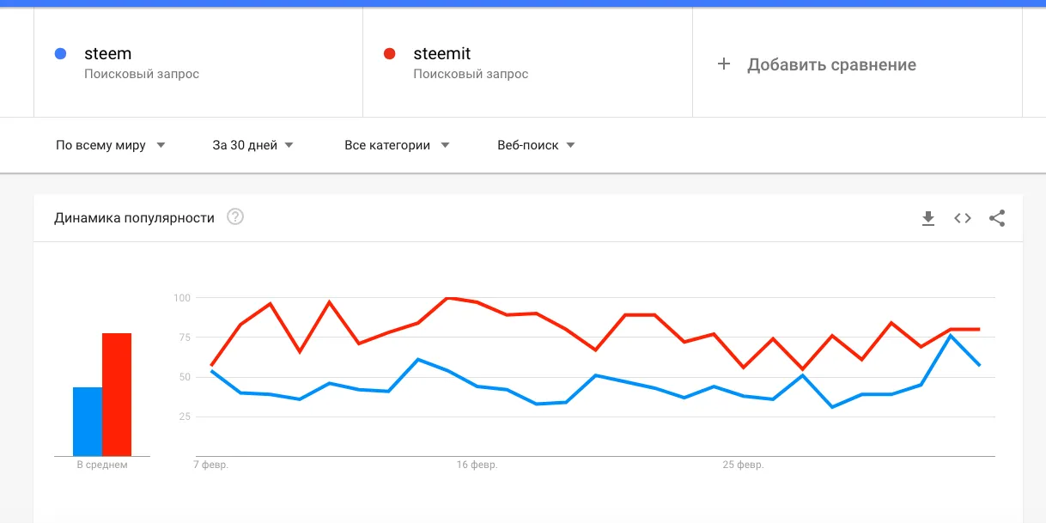Click the red average bar
1046x523 pixels.
point(117,394)
